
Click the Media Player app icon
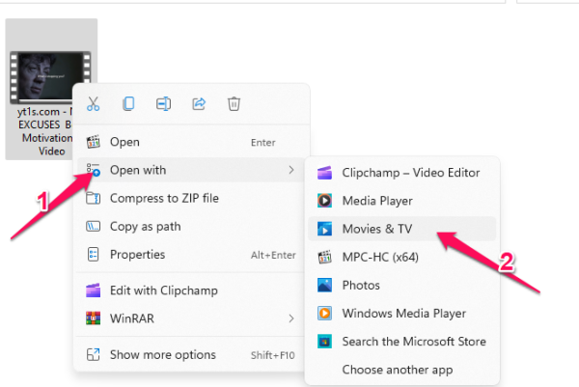point(325,201)
